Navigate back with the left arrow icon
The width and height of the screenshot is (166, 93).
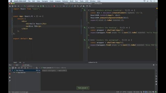19,6
